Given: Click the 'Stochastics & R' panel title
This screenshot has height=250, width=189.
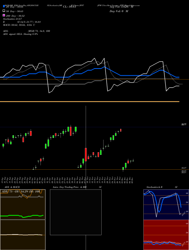Looking at the screenshot, I should [154, 187].
